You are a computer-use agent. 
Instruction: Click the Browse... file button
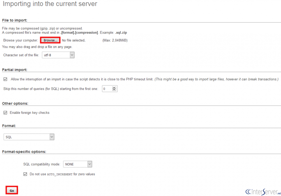click(50, 40)
